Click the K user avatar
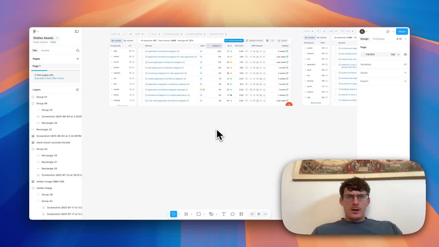 coord(362,32)
